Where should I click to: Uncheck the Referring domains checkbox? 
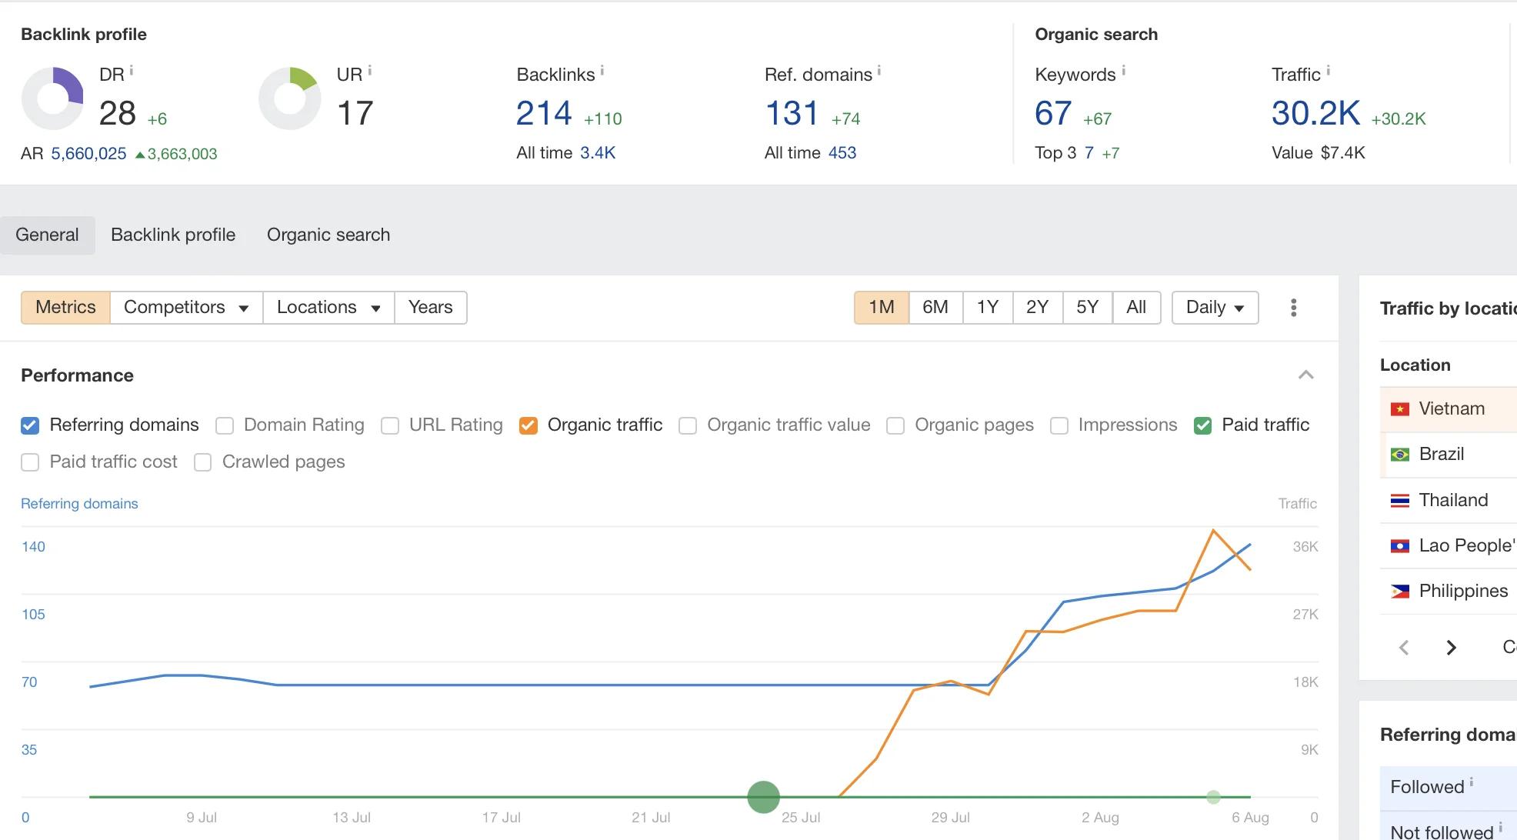tap(30, 425)
